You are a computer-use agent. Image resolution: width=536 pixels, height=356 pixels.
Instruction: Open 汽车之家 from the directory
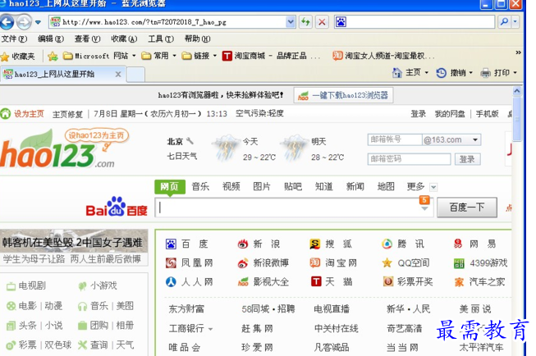(x=479, y=282)
